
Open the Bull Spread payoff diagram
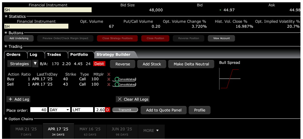pos(230,79)
